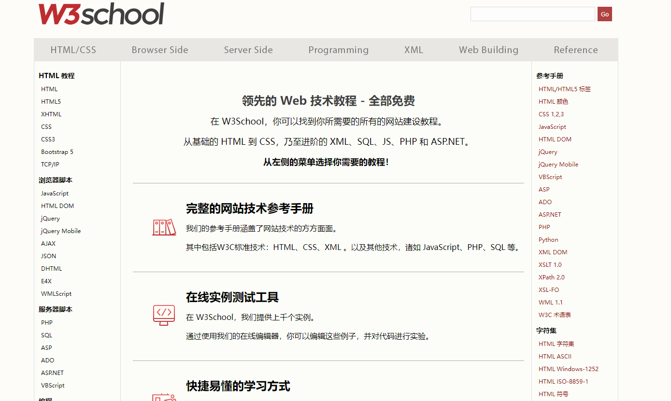Open the HTML5 tutorial link in left sidebar

pos(51,102)
